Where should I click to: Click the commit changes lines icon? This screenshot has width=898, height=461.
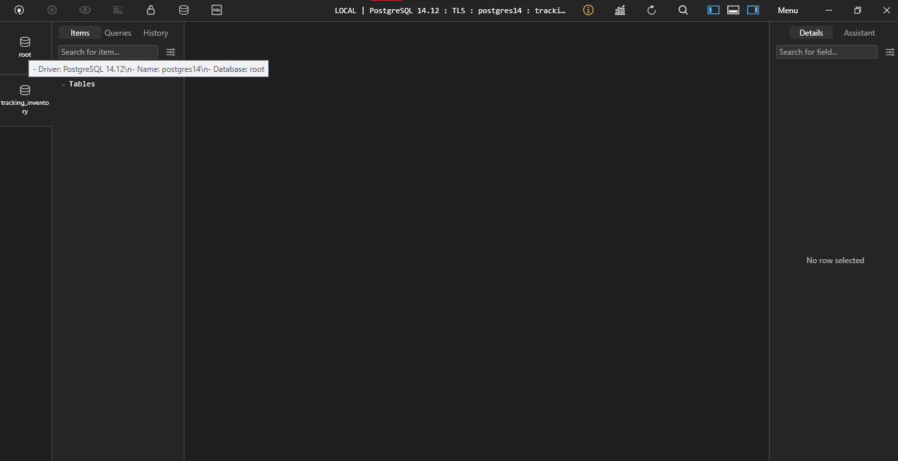(118, 10)
